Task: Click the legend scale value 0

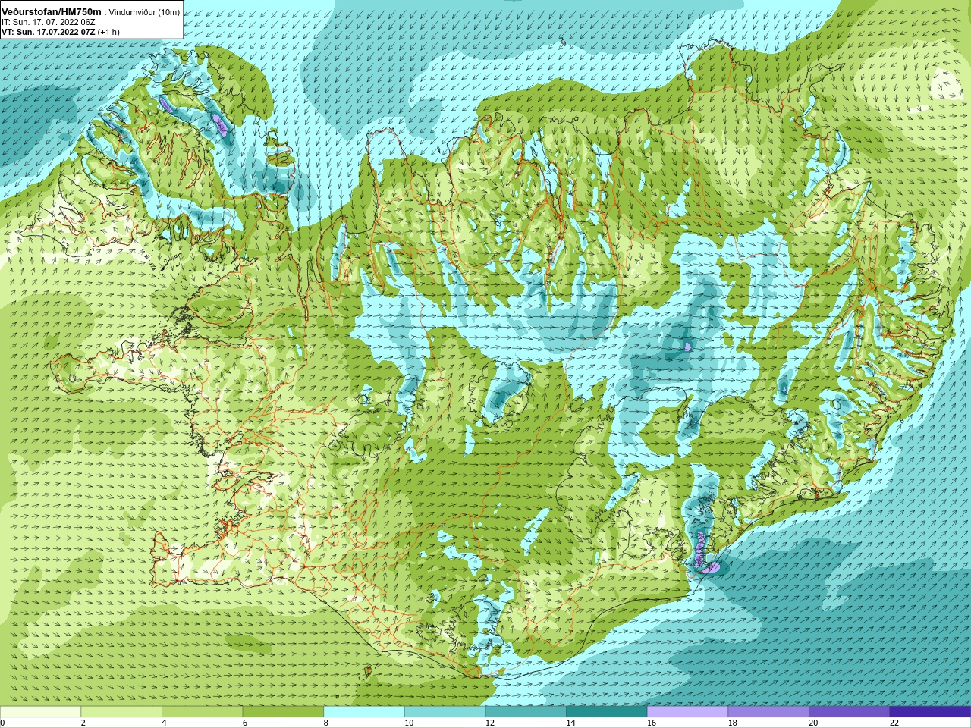Action: tap(2, 723)
